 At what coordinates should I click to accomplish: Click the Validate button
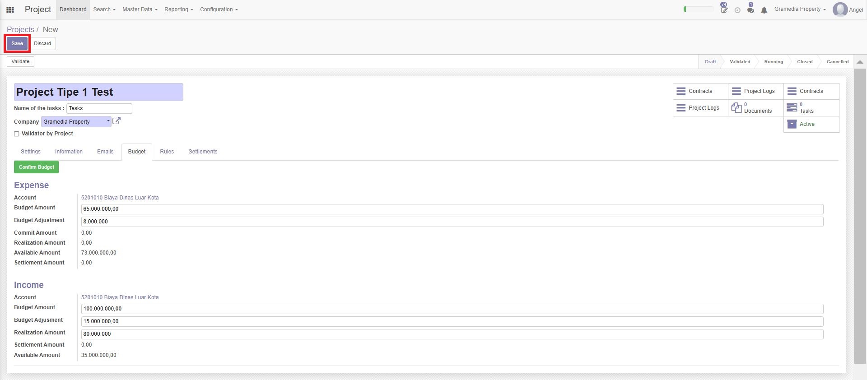coord(20,61)
